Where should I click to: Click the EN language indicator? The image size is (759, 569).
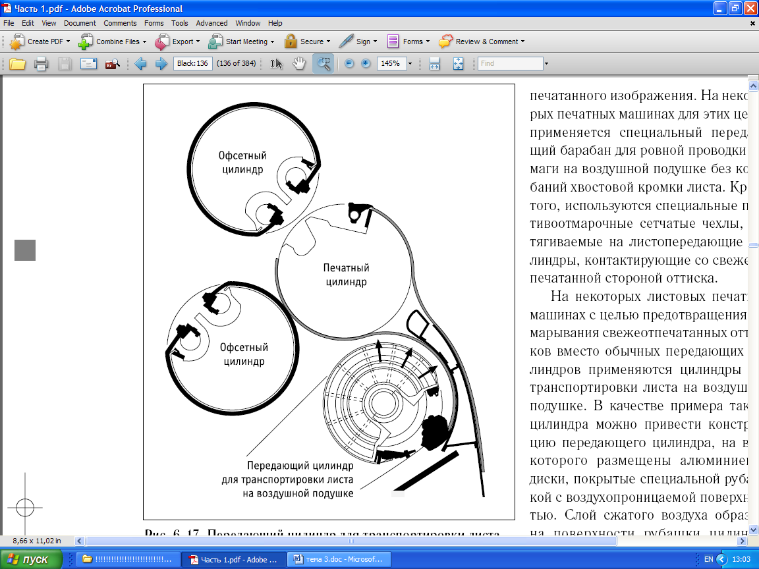(709, 559)
